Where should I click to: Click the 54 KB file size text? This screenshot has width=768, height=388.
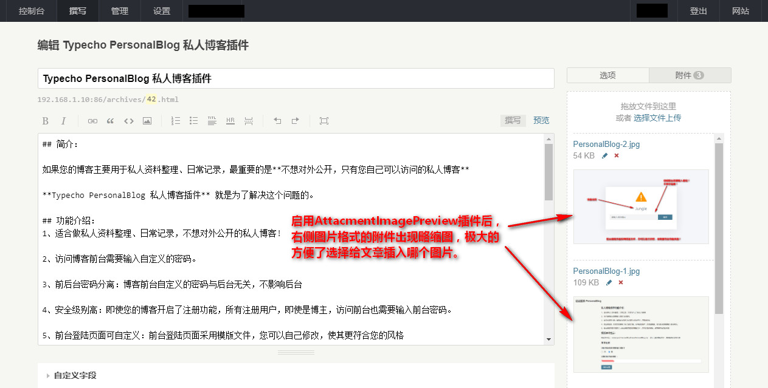(x=584, y=156)
